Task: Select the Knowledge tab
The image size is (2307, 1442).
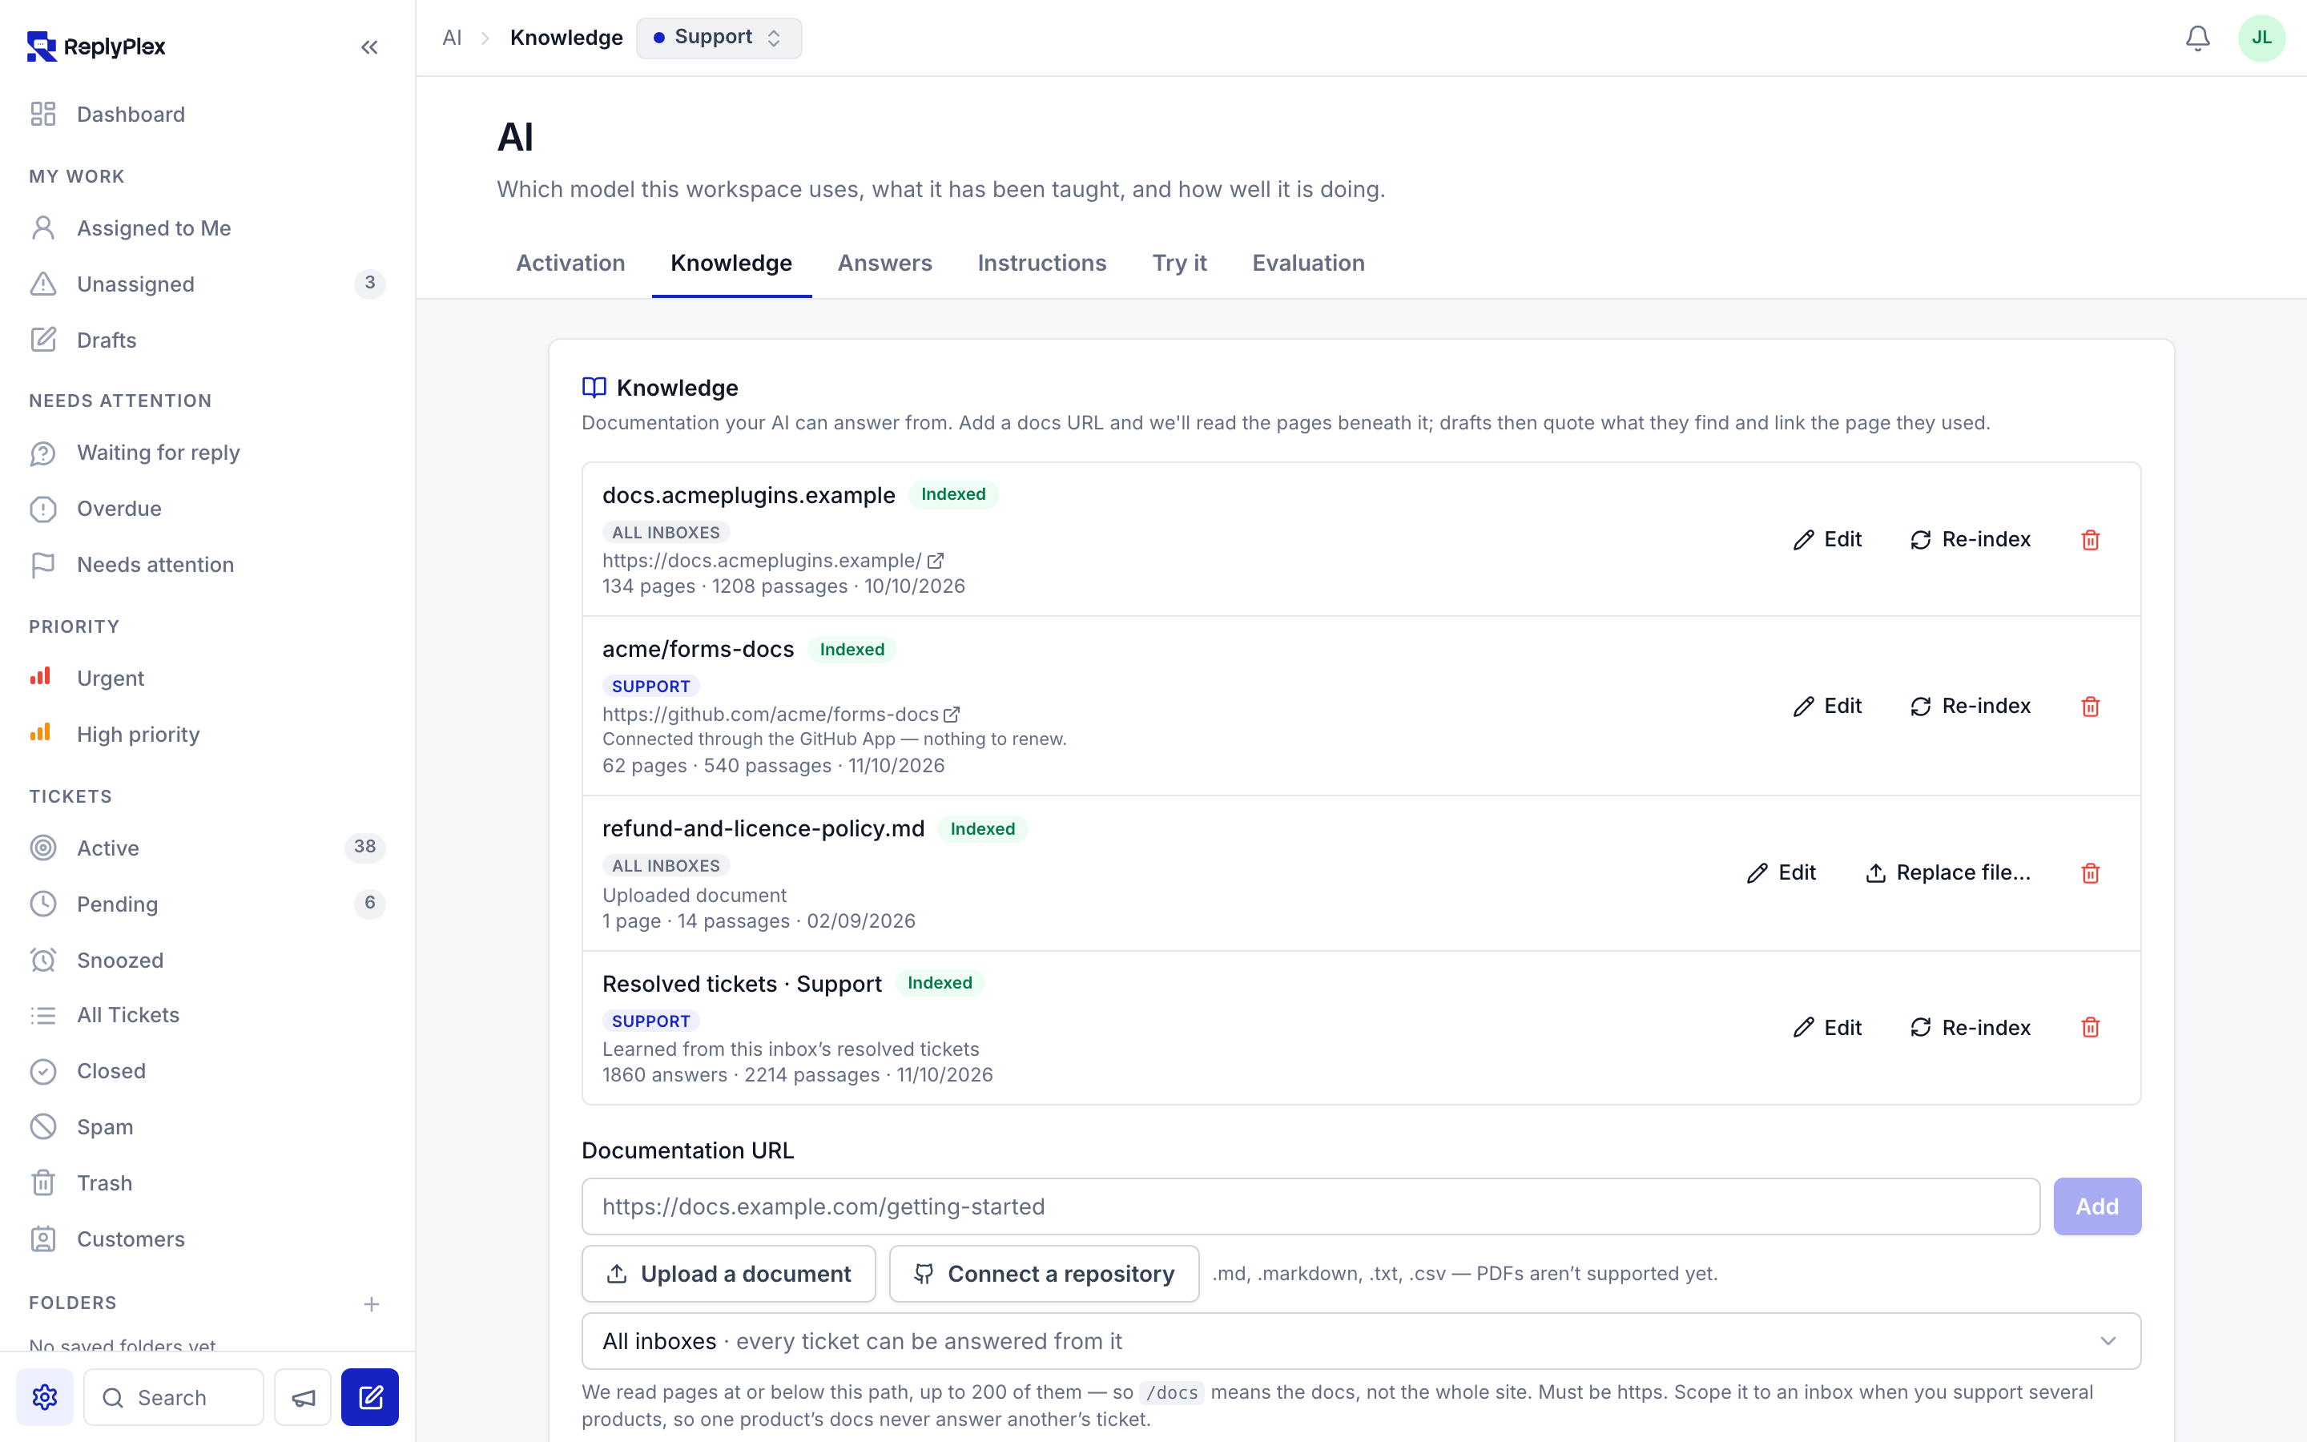Action: [731, 264]
